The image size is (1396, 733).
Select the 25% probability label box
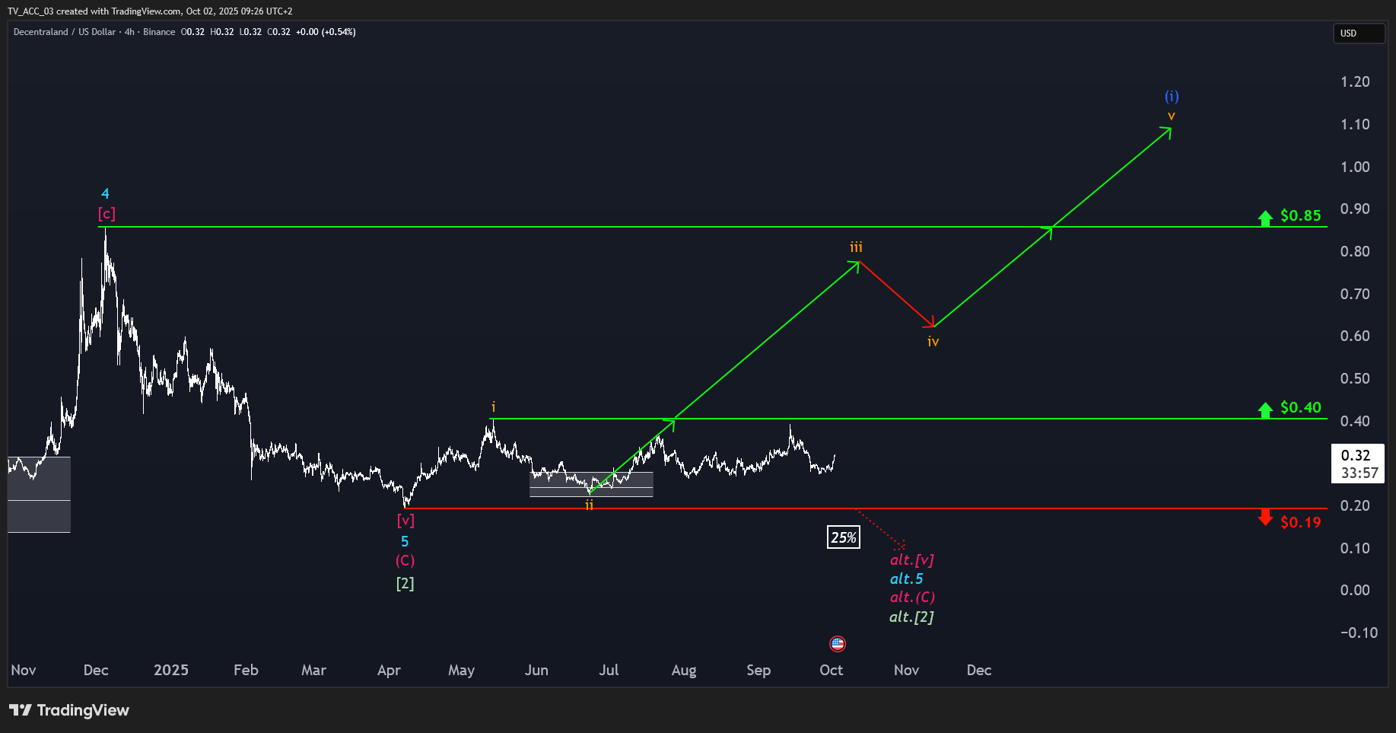coord(844,537)
